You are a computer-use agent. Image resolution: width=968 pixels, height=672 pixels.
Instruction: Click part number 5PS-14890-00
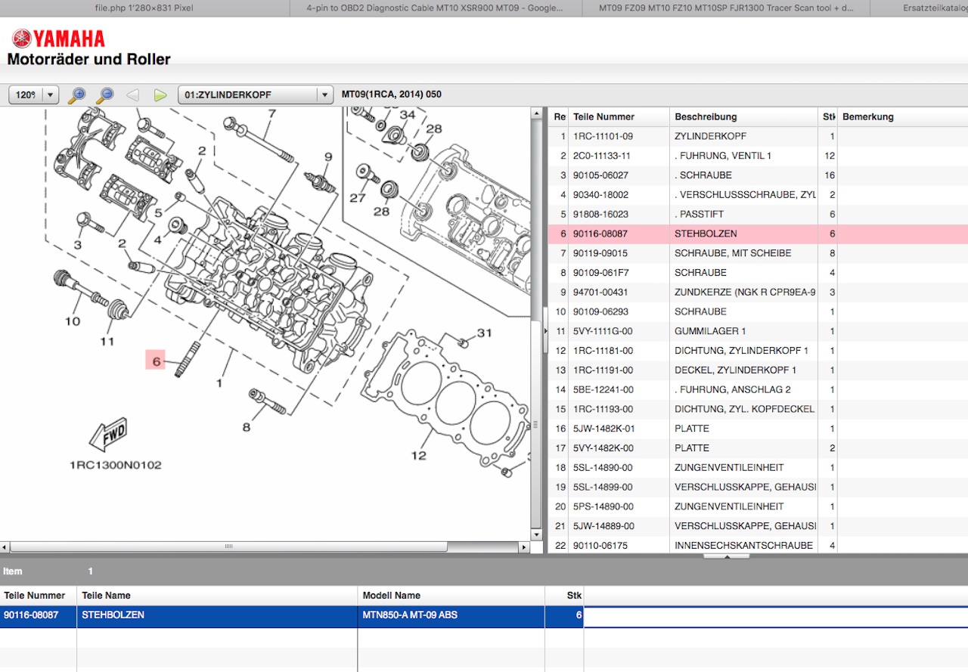603,506
